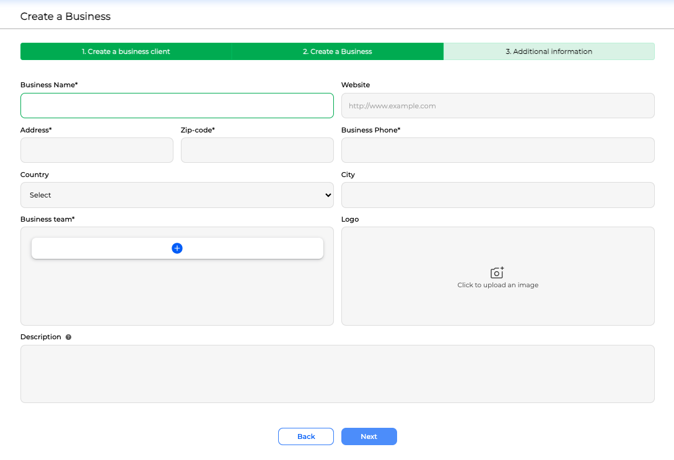Screen dimensions: 674x460
Task: Click the help icon next to Description
Action: tap(68, 337)
